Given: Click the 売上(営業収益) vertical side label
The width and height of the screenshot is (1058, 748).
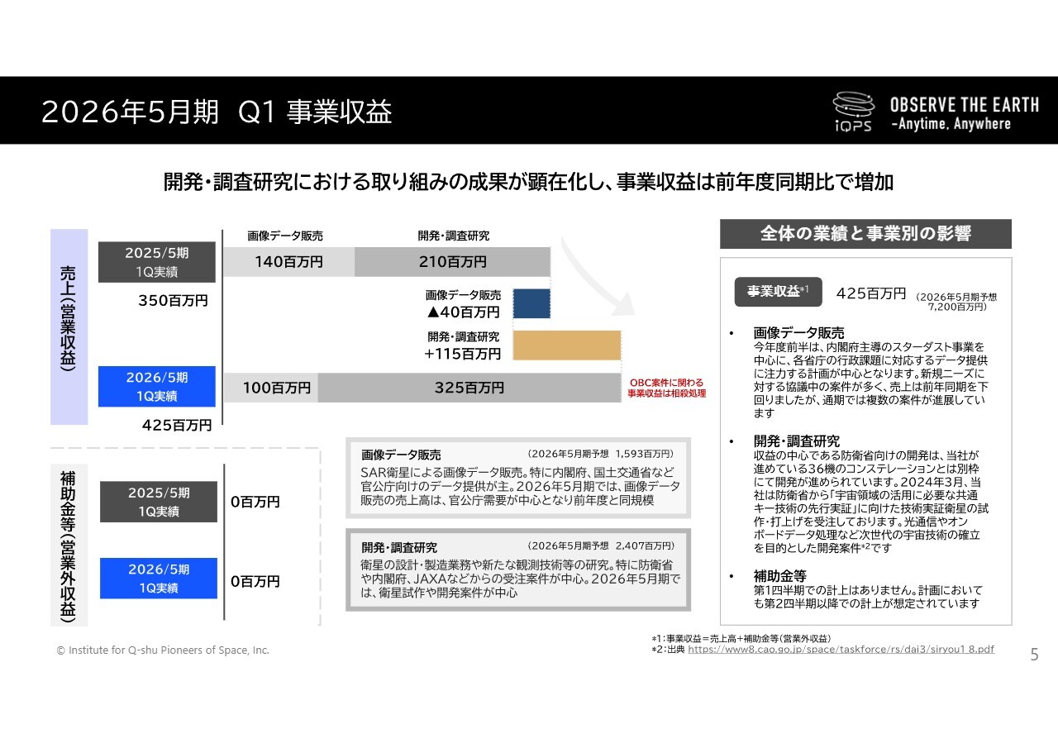Looking at the screenshot, I should point(69,326).
